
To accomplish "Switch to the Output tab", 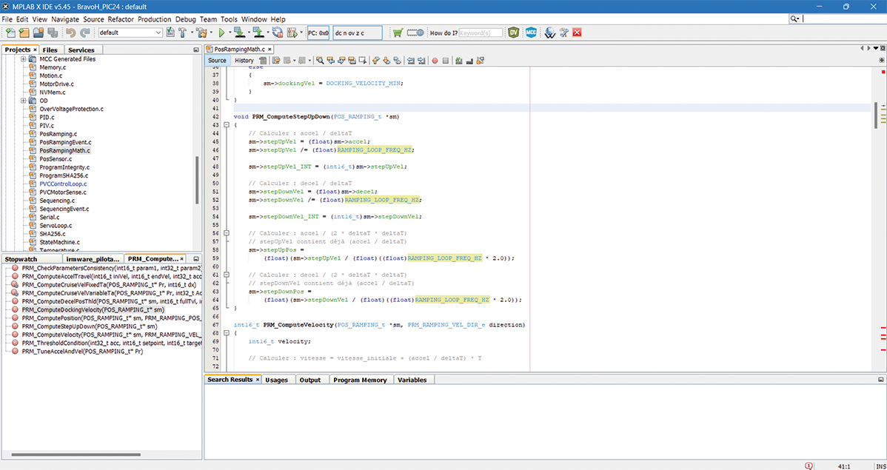I will pos(310,380).
